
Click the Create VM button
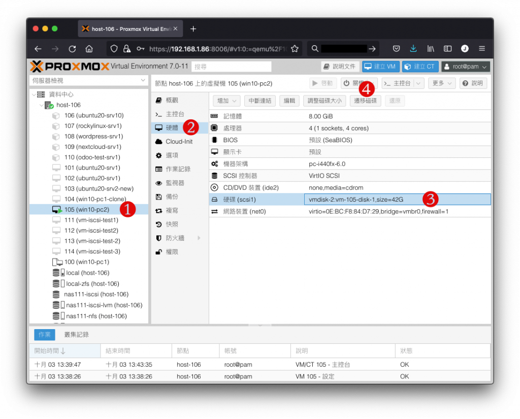[x=380, y=67]
